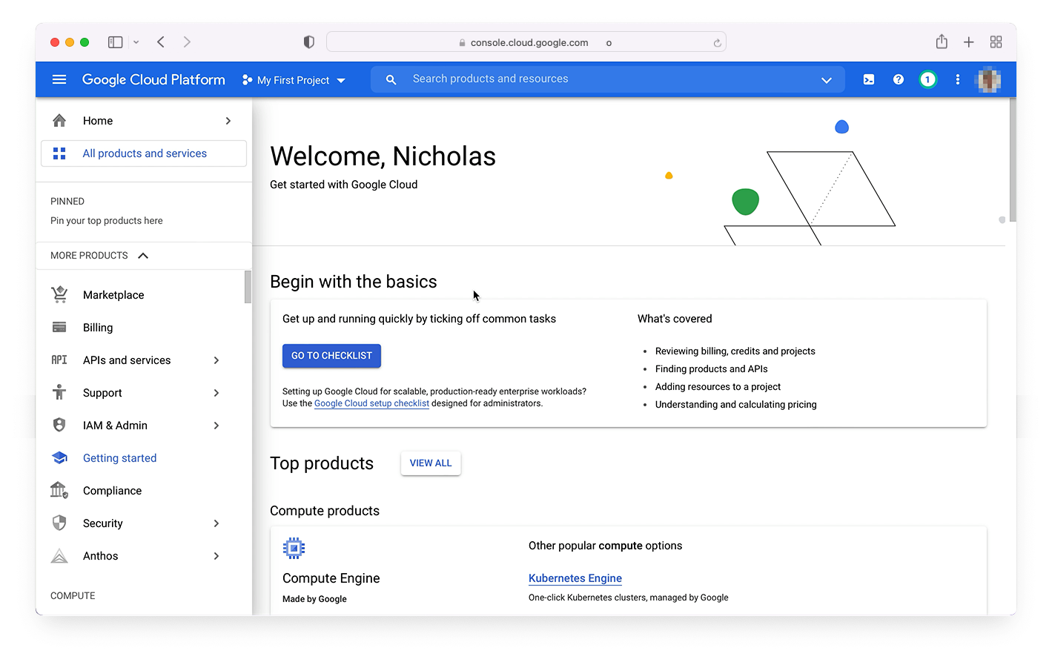Open the Help question mark icon
Viewport: 1052px width, 665px height.
[899, 79]
